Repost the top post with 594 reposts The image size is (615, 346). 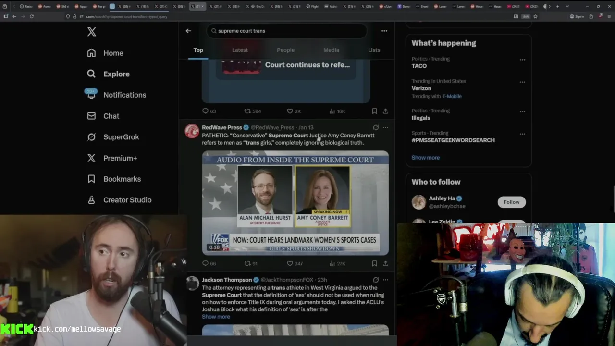253,111
